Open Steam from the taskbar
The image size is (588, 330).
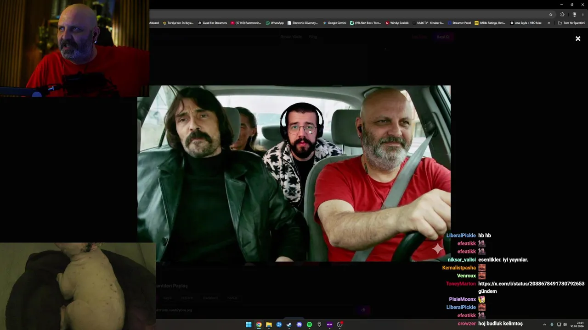(x=289, y=324)
